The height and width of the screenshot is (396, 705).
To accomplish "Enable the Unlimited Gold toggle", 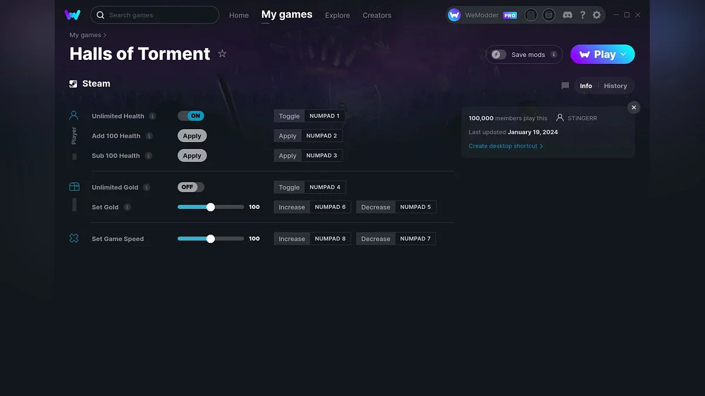I will point(191,187).
